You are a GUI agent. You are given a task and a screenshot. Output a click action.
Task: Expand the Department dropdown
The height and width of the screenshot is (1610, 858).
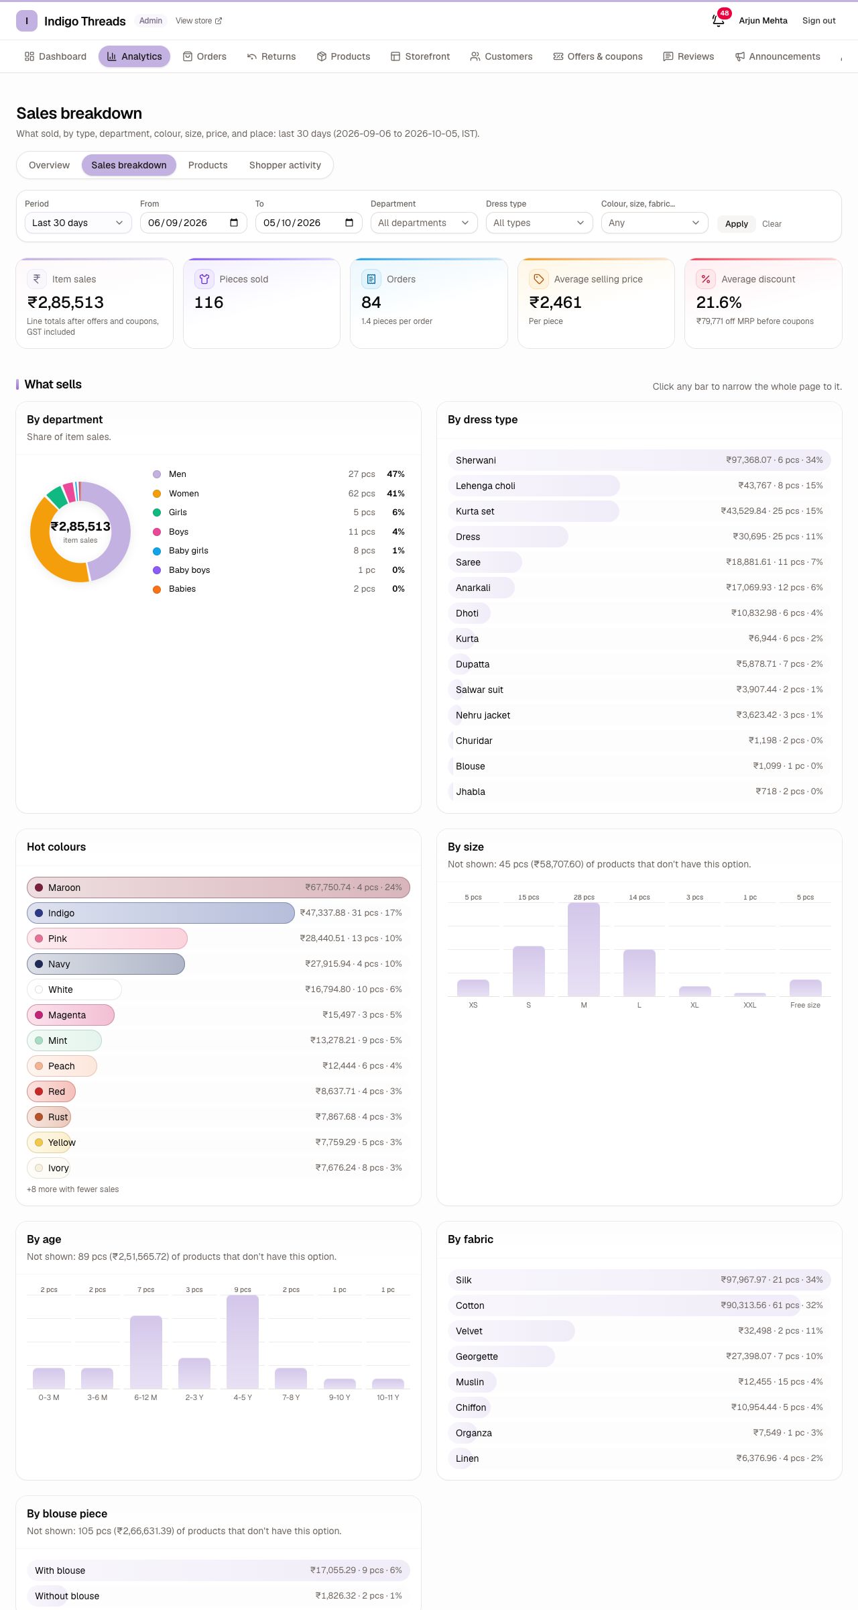424,223
